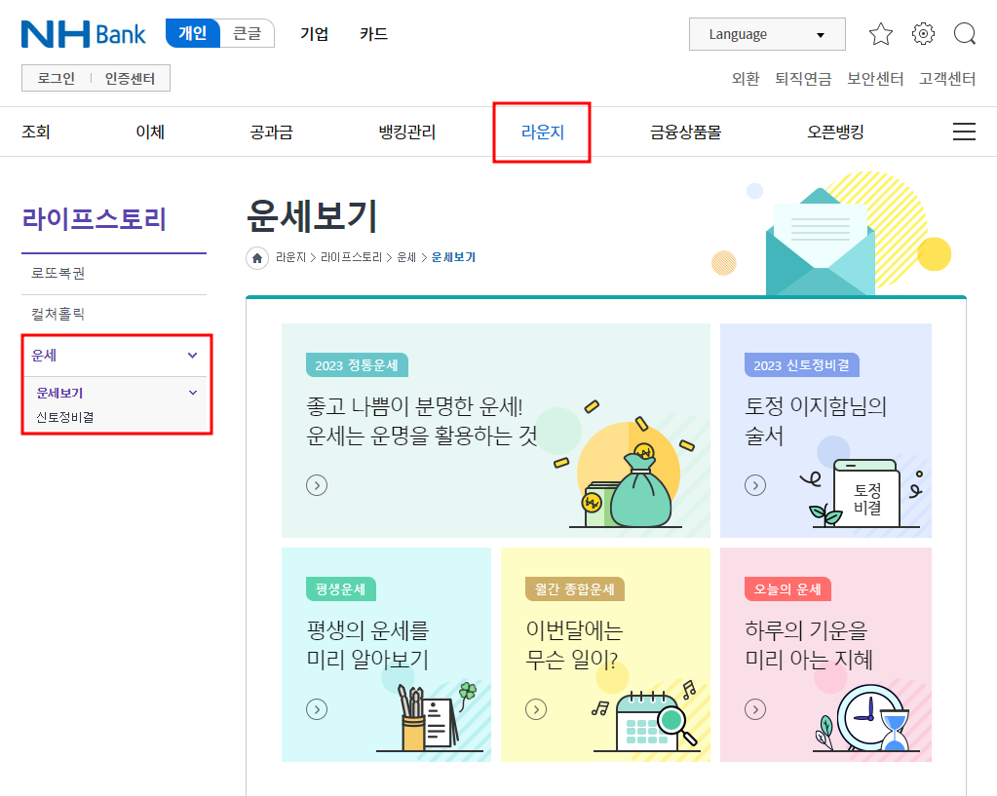The height and width of the screenshot is (796, 997).
Task: Select 운세보기 submenu item
Action: point(59,393)
